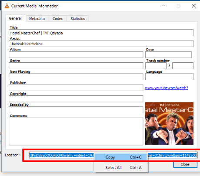Choose Copy from the context menu
Viewport: 200px width, 176px height.
tap(121, 157)
